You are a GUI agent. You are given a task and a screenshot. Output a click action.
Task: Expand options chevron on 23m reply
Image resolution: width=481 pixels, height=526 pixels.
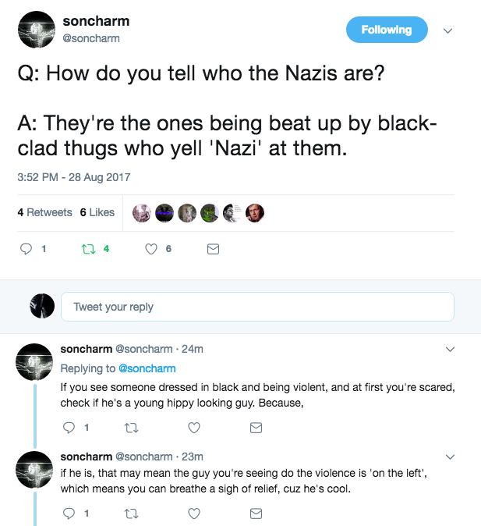[450, 456]
